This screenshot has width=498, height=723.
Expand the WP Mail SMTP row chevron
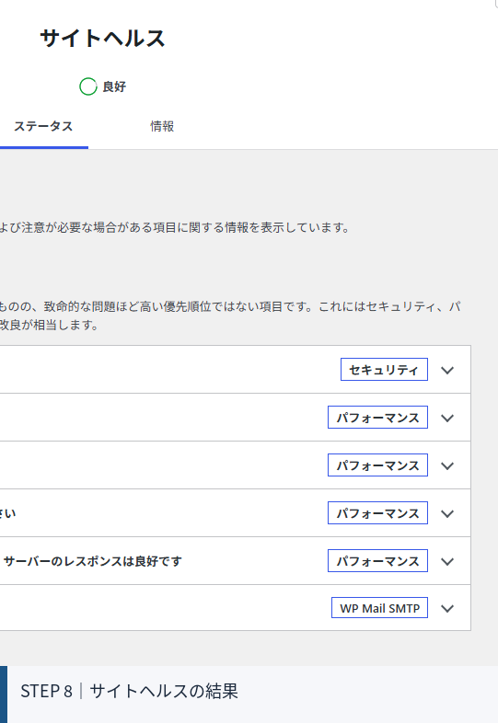point(447,609)
